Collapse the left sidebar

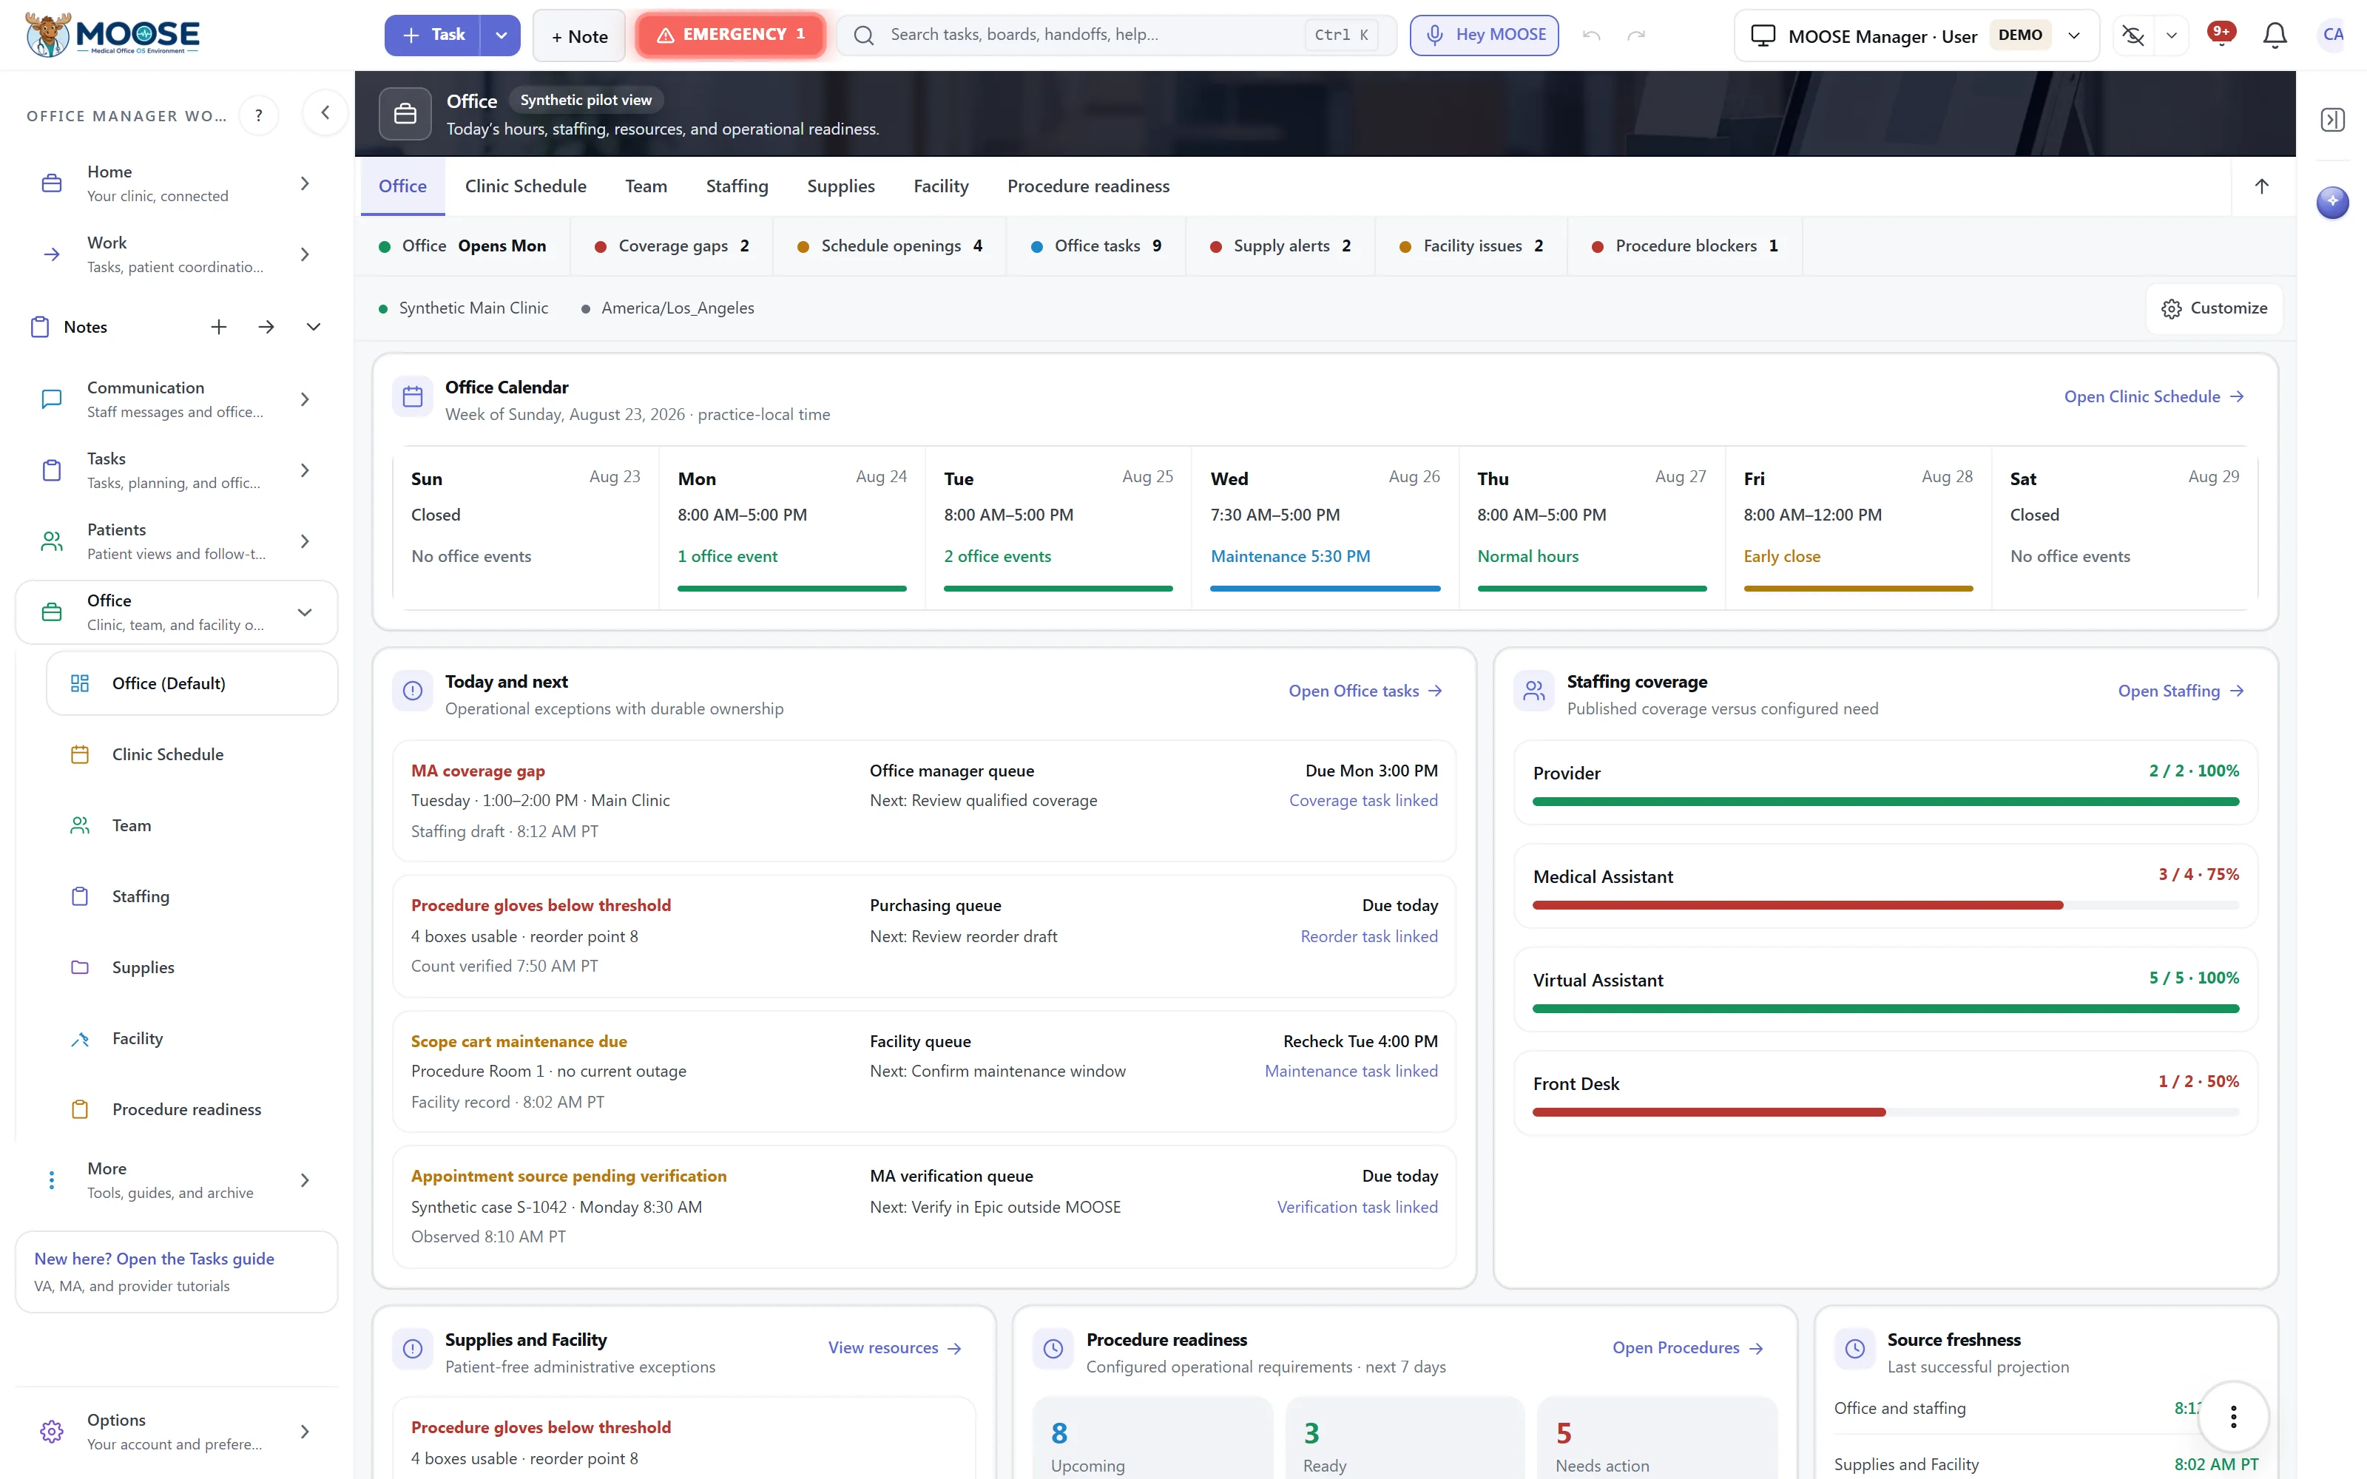pos(325,112)
